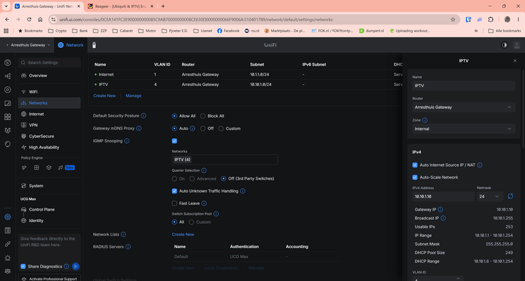This screenshot has width=525, height=281.
Task: Enable the Fast Leave checkbox
Action: coord(175,204)
